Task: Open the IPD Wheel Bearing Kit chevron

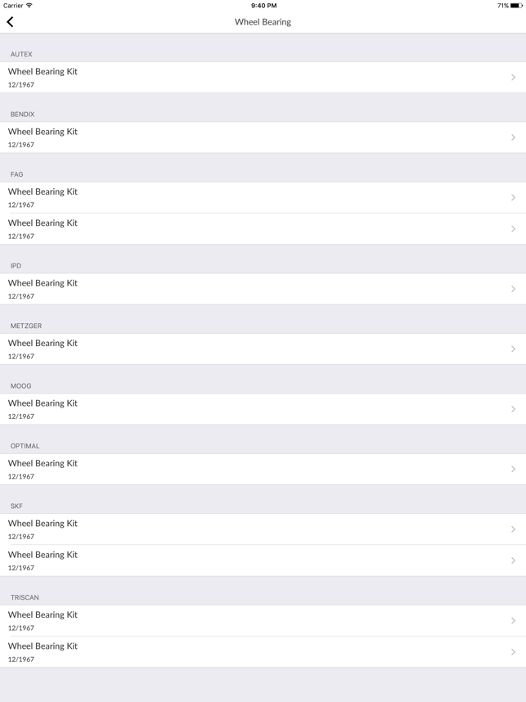Action: point(513,289)
